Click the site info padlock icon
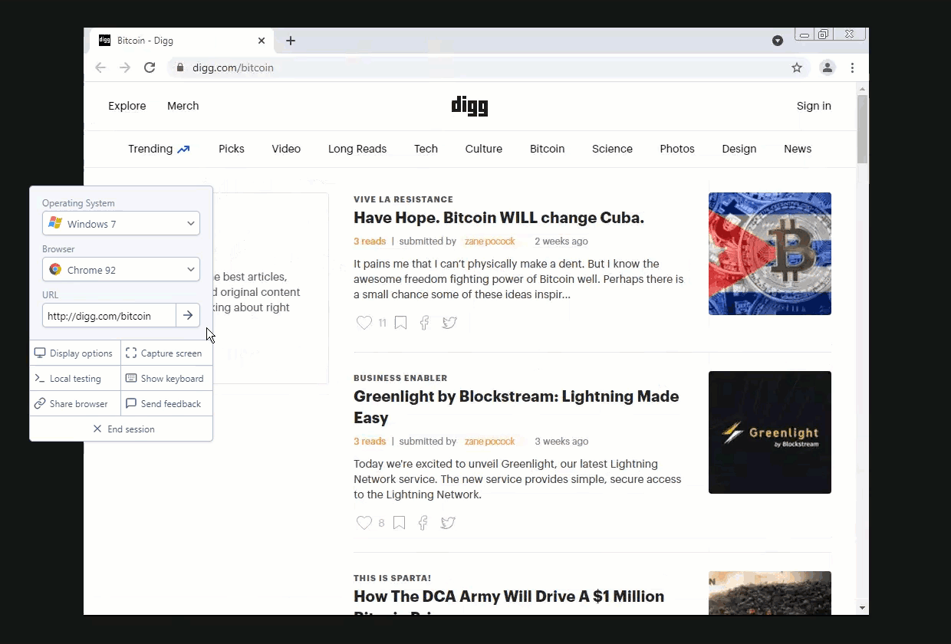The height and width of the screenshot is (644, 951). 180,67
